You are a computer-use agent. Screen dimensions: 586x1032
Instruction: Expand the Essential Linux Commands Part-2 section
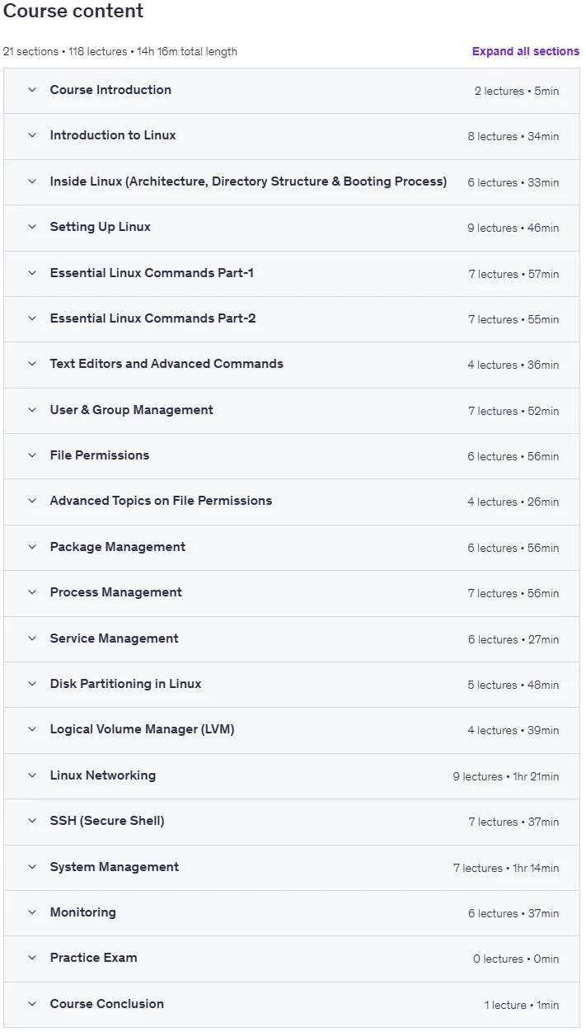coord(292,318)
